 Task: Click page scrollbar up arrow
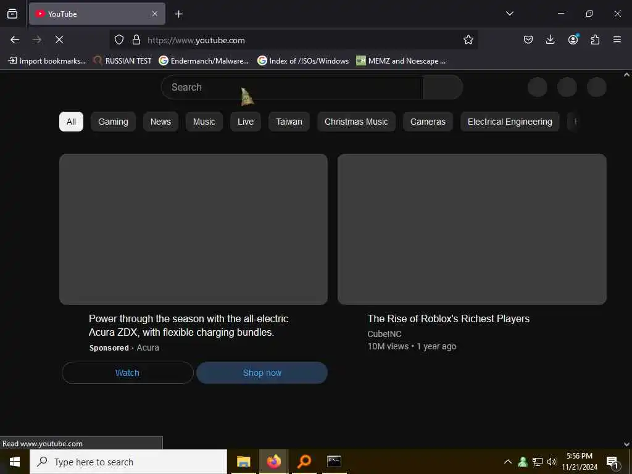click(626, 75)
